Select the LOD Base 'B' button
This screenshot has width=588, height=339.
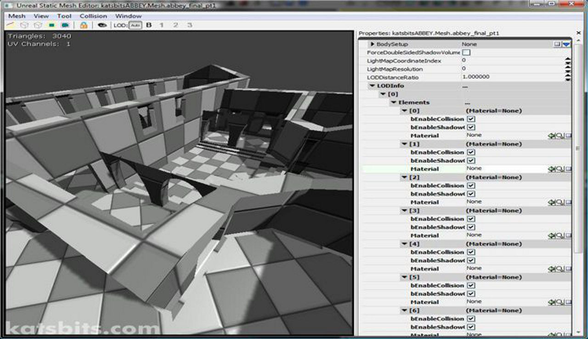[x=149, y=25]
